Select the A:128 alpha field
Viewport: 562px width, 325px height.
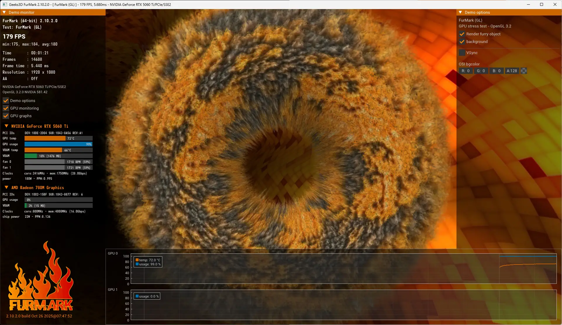click(x=512, y=71)
